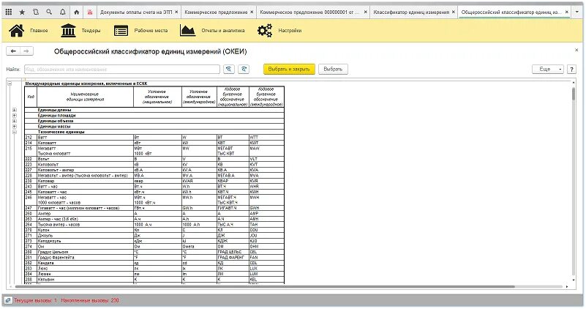Select Вольт row name cell

(85, 159)
